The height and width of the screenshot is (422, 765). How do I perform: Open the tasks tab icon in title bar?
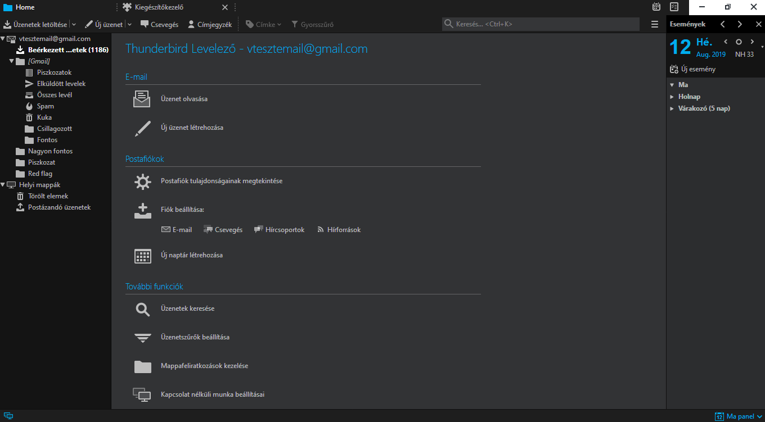point(674,7)
